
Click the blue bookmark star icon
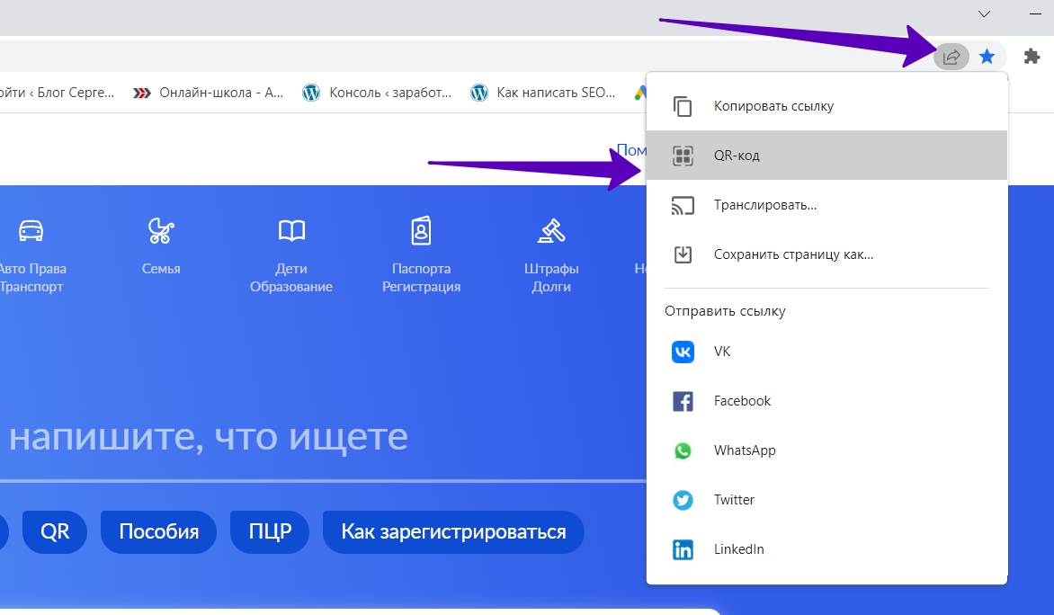click(987, 57)
